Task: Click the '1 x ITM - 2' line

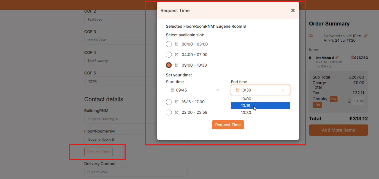Action: pos(324,67)
